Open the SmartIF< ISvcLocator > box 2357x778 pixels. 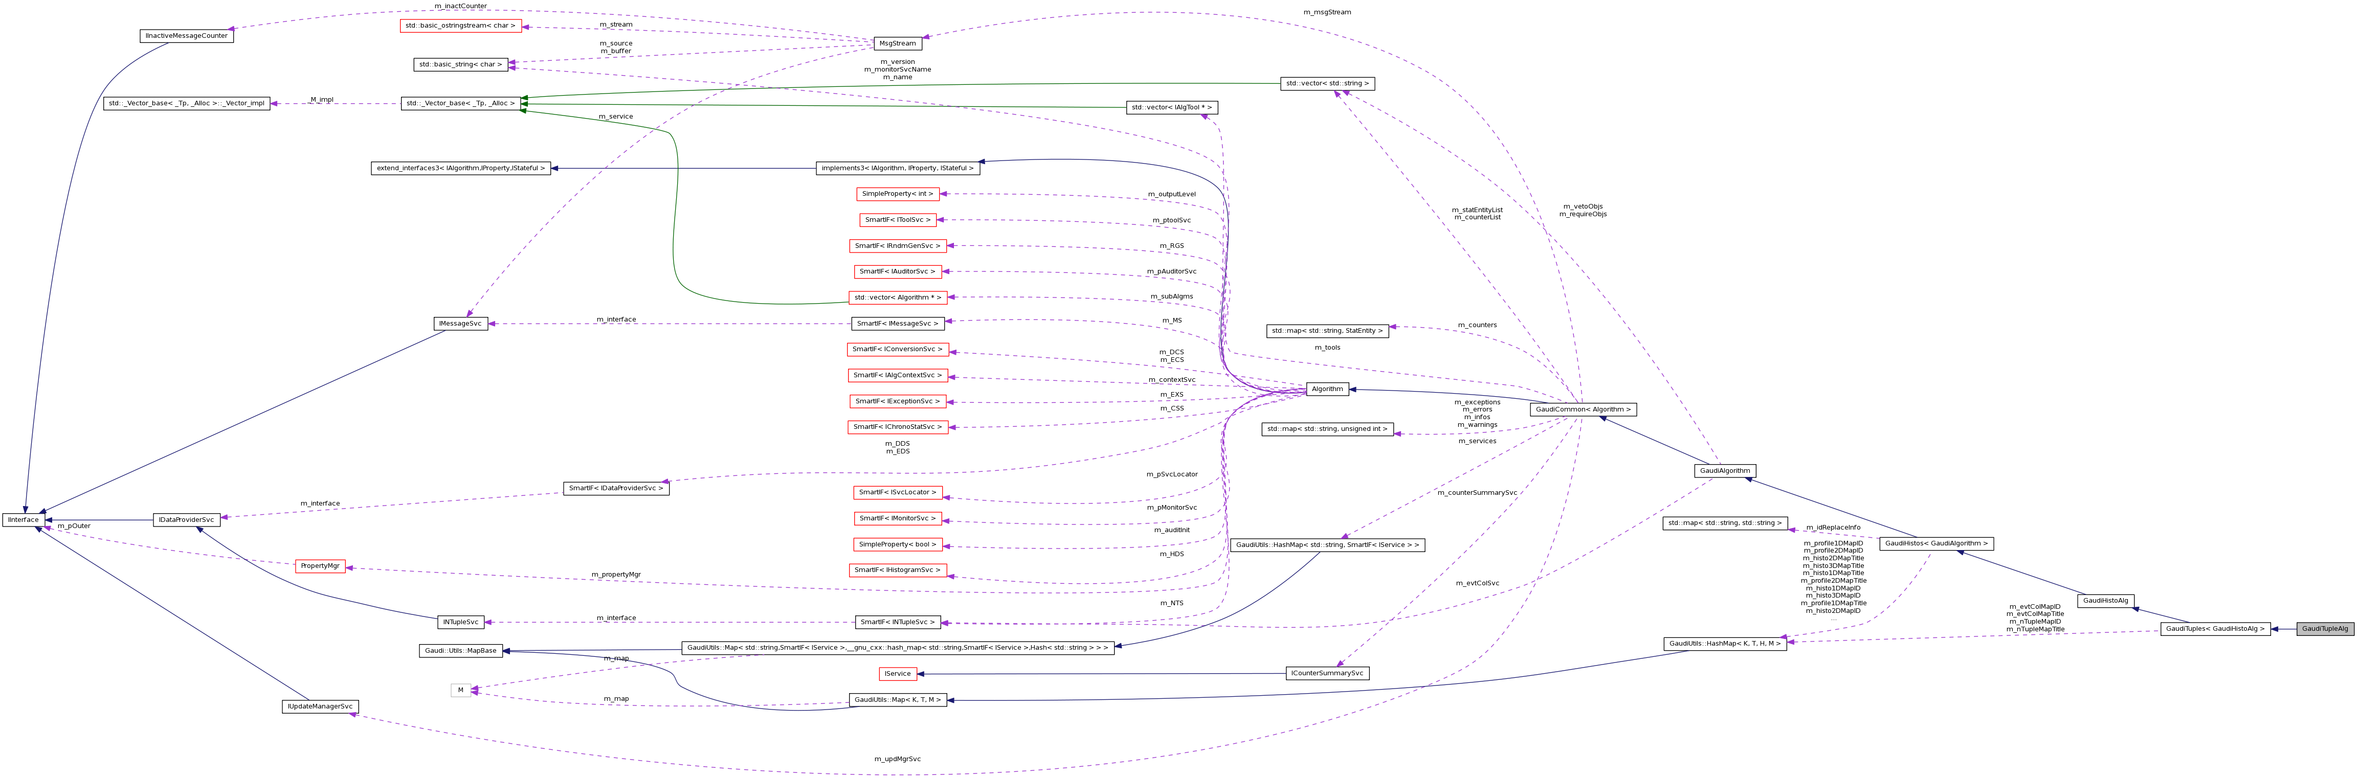pyautogui.click(x=898, y=492)
